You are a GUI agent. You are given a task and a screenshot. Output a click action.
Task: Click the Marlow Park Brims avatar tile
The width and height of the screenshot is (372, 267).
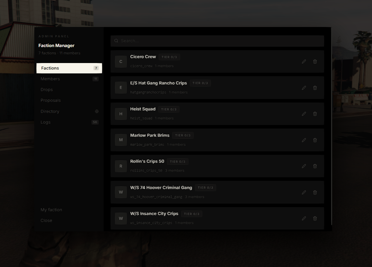pyautogui.click(x=121, y=140)
